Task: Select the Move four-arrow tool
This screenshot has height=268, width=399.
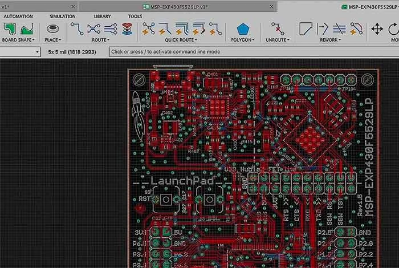Action: click(377, 29)
